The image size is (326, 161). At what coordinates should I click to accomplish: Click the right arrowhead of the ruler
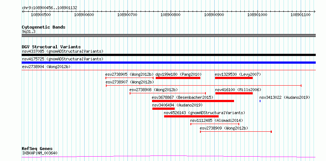pos(315,12)
